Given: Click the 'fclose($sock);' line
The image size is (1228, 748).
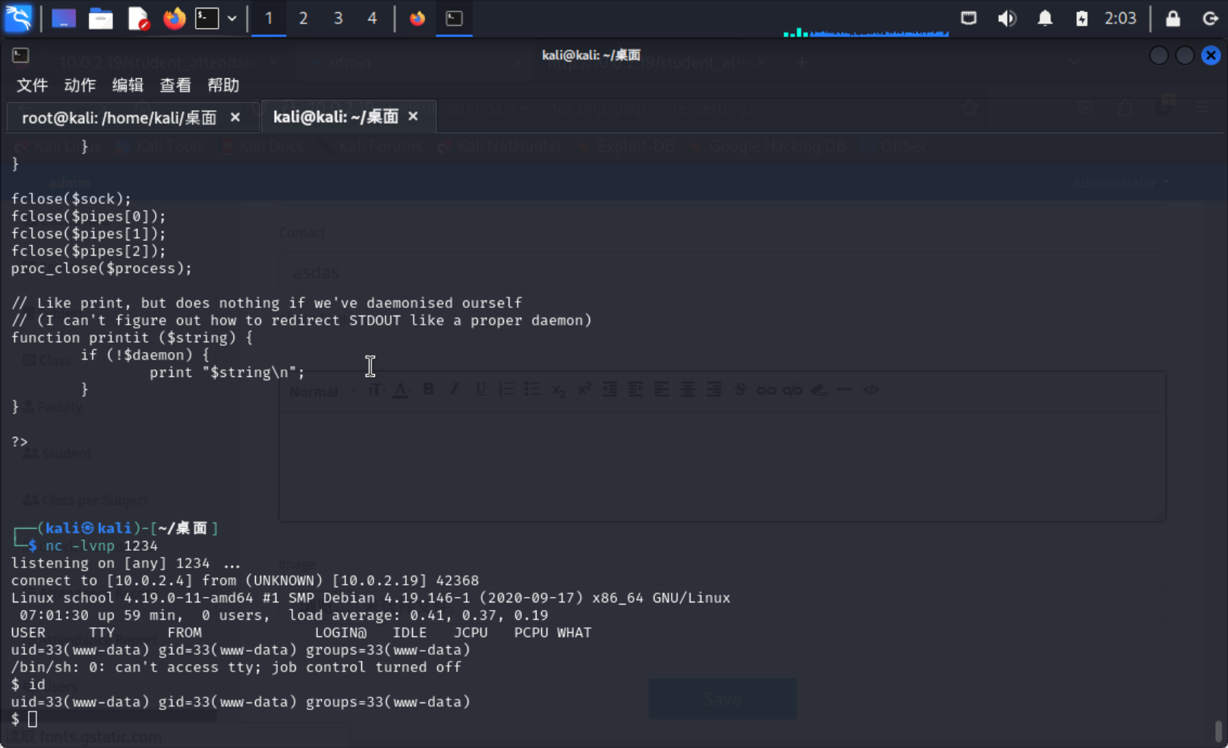Looking at the screenshot, I should [71, 199].
